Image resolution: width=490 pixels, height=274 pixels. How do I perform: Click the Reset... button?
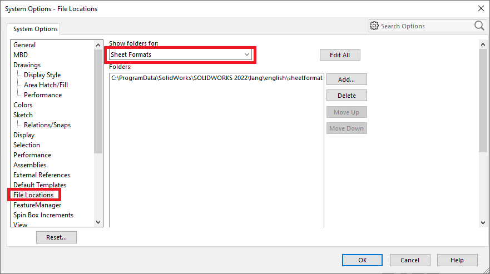[56, 237]
